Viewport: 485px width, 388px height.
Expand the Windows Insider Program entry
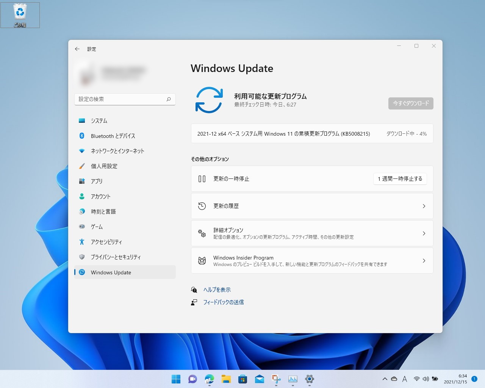[x=424, y=260]
